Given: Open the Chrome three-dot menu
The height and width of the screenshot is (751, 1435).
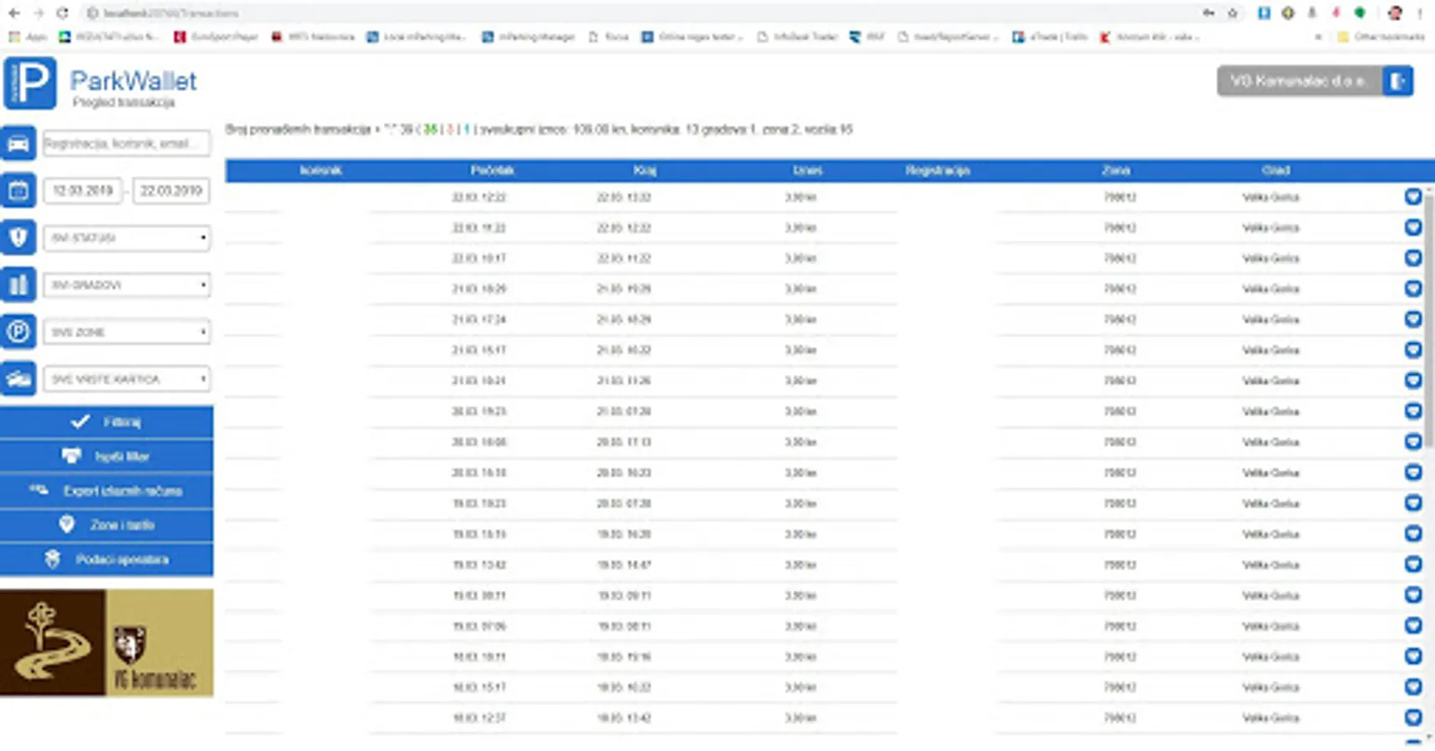Looking at the screenshot, I should coord(1420,13).
